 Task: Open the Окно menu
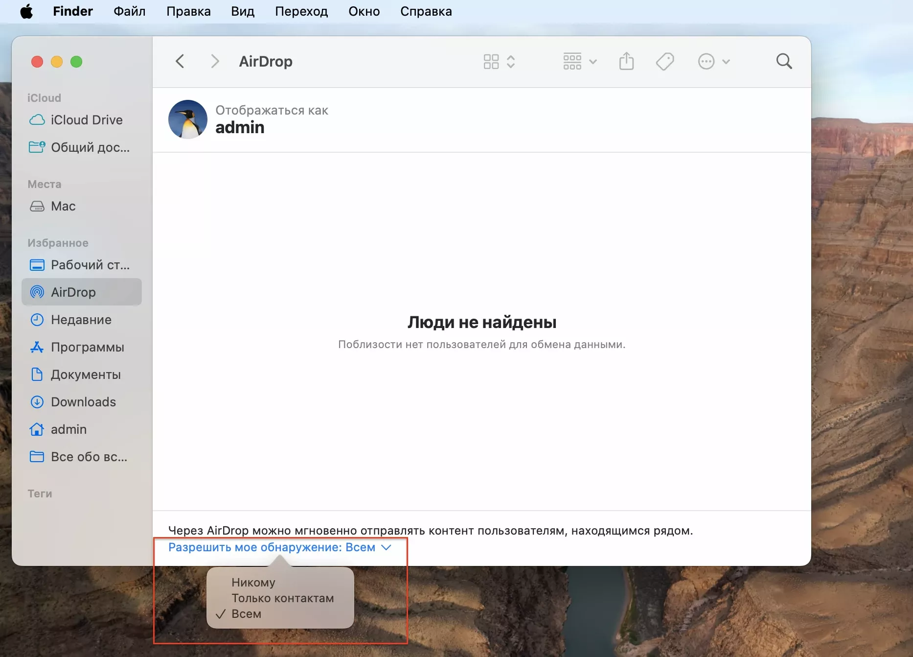364,11
